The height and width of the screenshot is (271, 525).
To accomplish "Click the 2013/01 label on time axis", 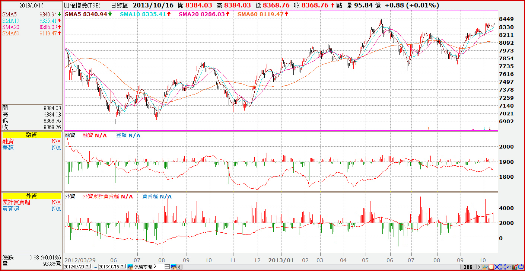I will pos(282,260).
